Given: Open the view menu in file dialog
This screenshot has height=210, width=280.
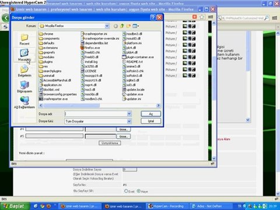Looking at the screenshot, I should pyautogui.click(x=135, y=26).
